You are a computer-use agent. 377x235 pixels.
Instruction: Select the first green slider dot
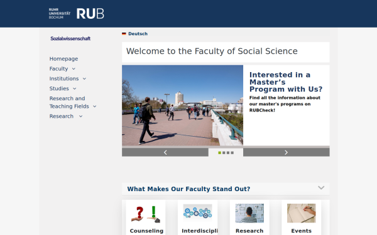click(219, 153)
